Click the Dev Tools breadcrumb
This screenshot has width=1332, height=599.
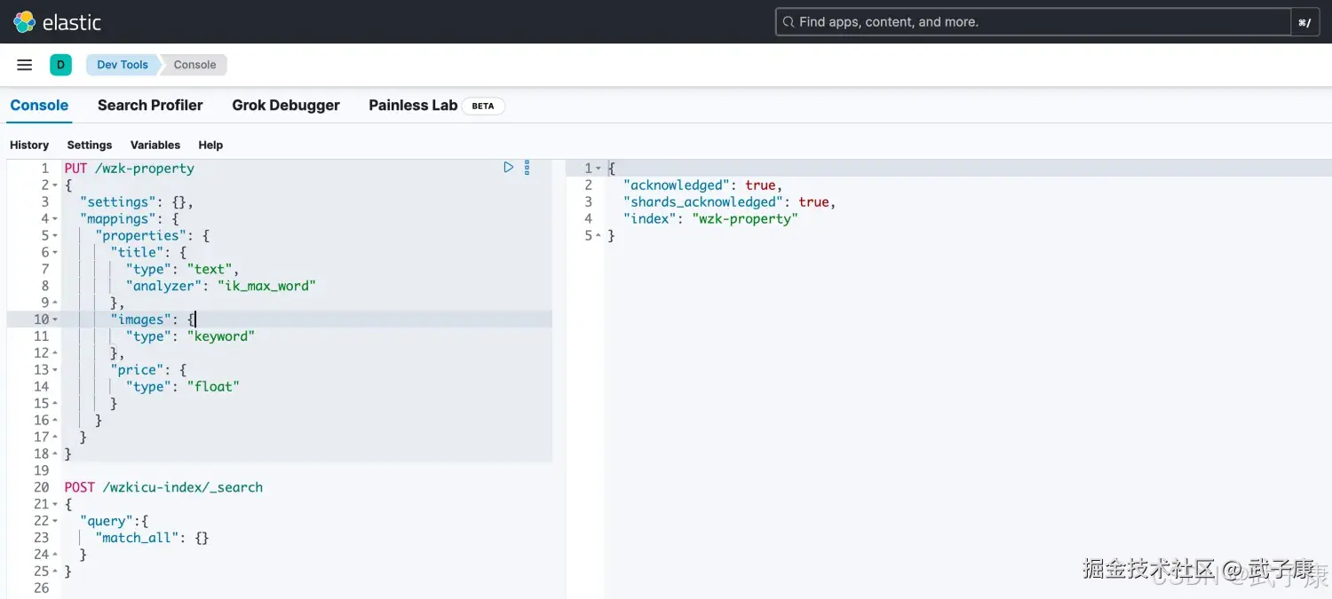(122, 64)
